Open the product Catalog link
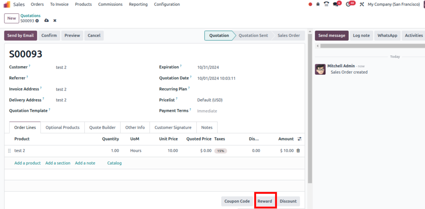This screenshot has width=425, height=209. point(114,163)
